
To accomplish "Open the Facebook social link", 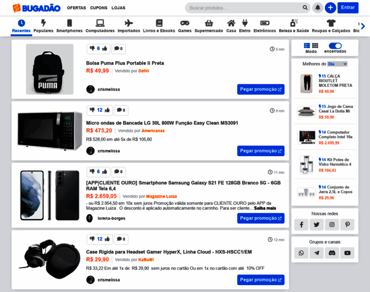I will pos(301,224).
